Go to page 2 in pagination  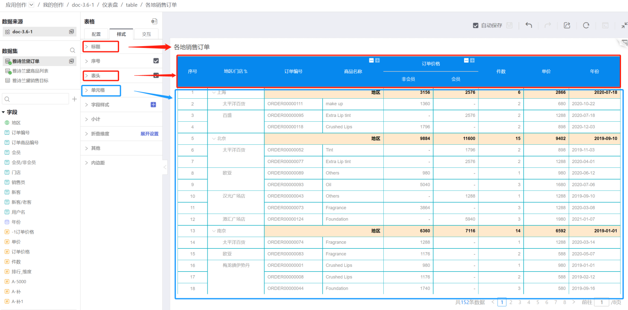pos(511,302)
